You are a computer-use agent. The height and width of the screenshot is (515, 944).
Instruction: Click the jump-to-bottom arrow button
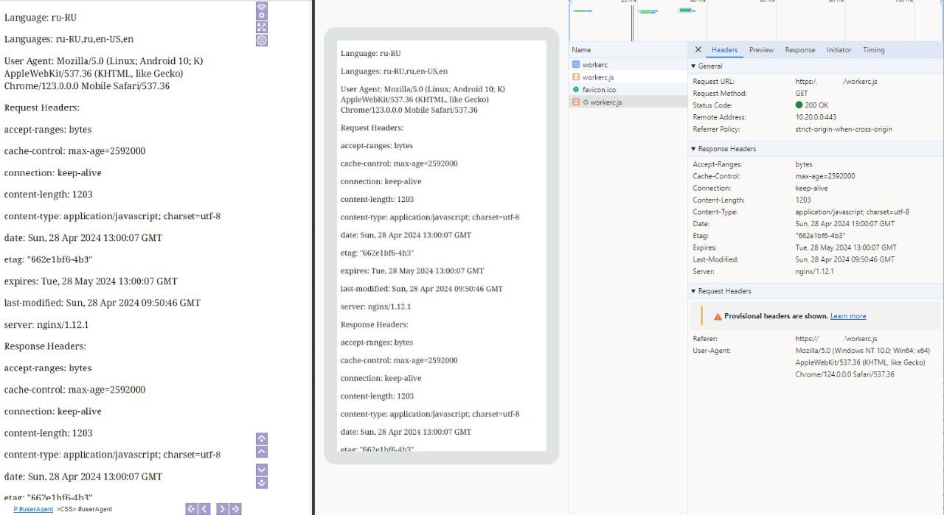(261, 483)
